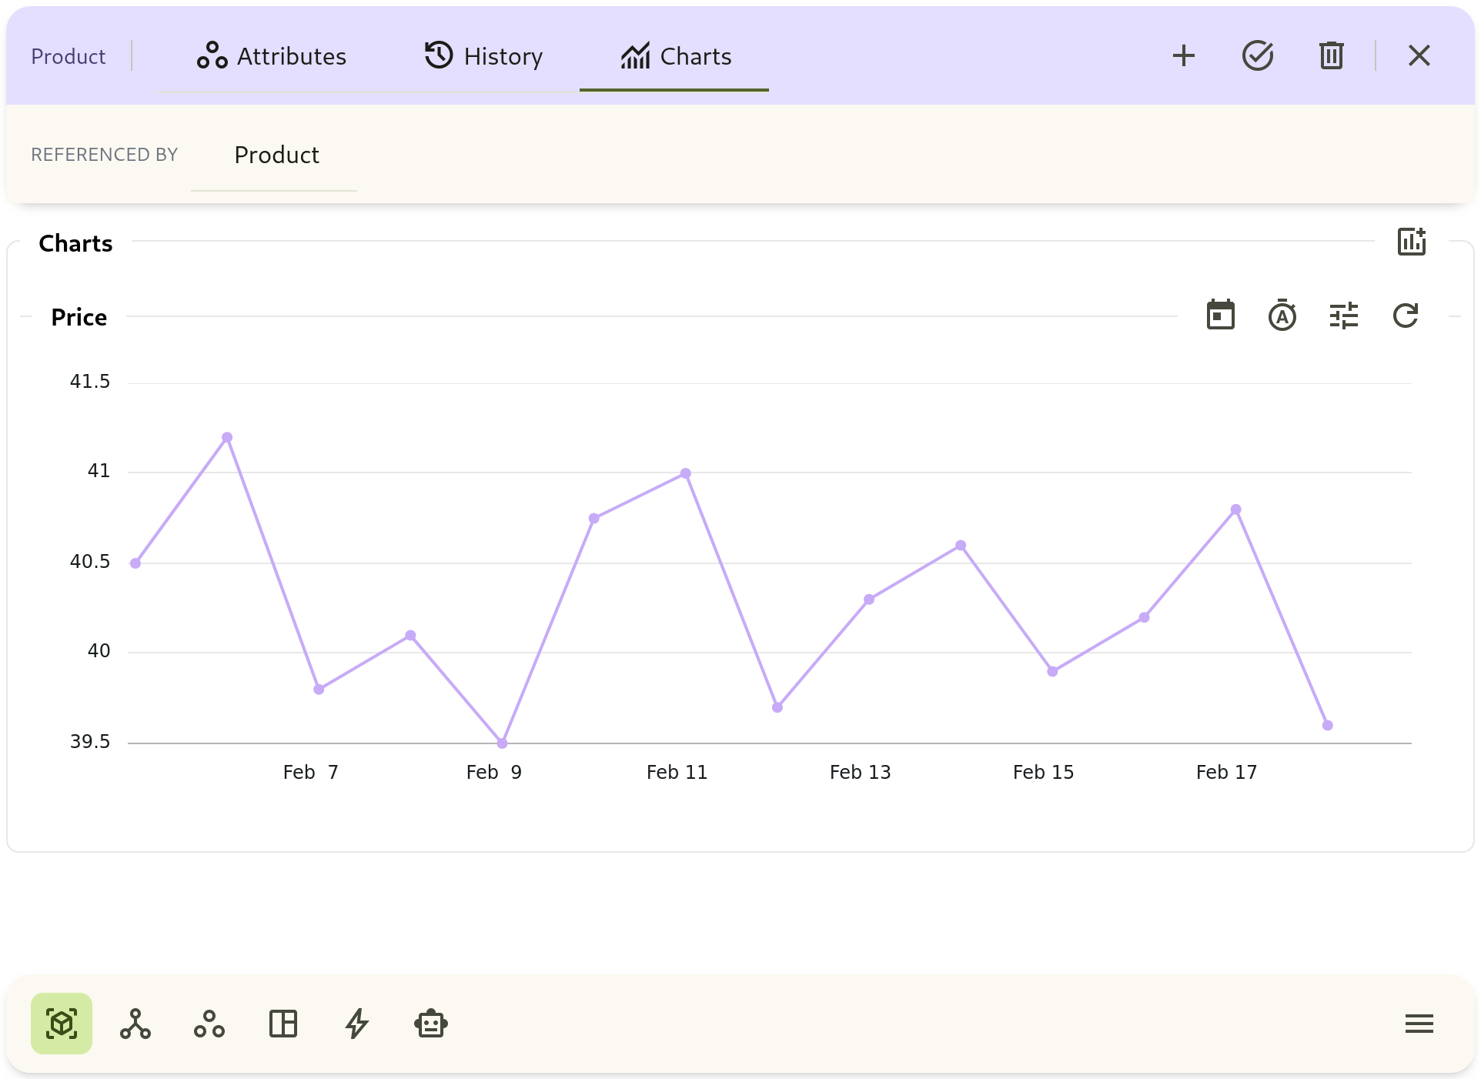The height and width of the screenshot is (1079, 1481).
Task: Open the robot assistant icon
Action: pos(430,1024)
